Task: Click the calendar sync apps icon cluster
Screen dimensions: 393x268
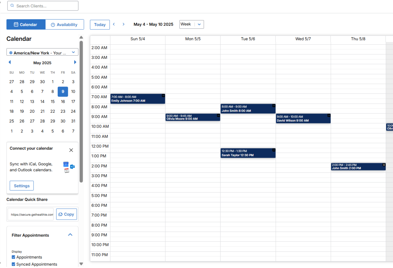Action: click(x=69, y=167)
